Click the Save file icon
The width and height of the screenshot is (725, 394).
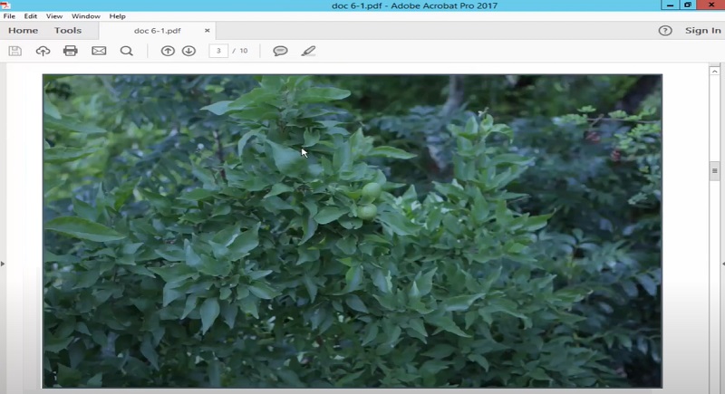coord(14,51)
